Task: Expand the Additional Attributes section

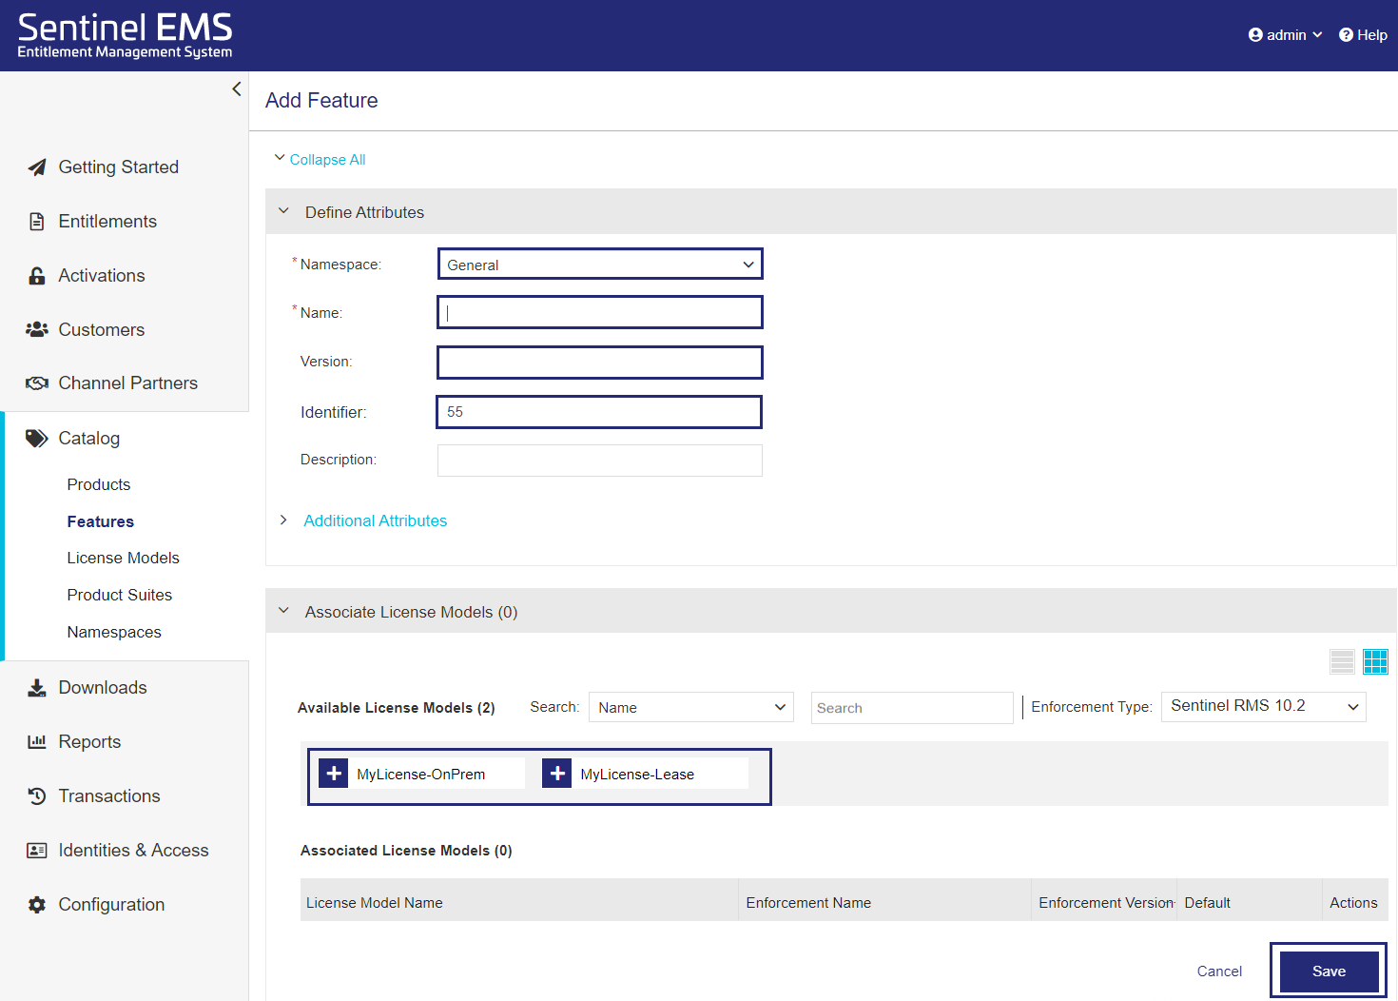Action: tap(375, 520)
